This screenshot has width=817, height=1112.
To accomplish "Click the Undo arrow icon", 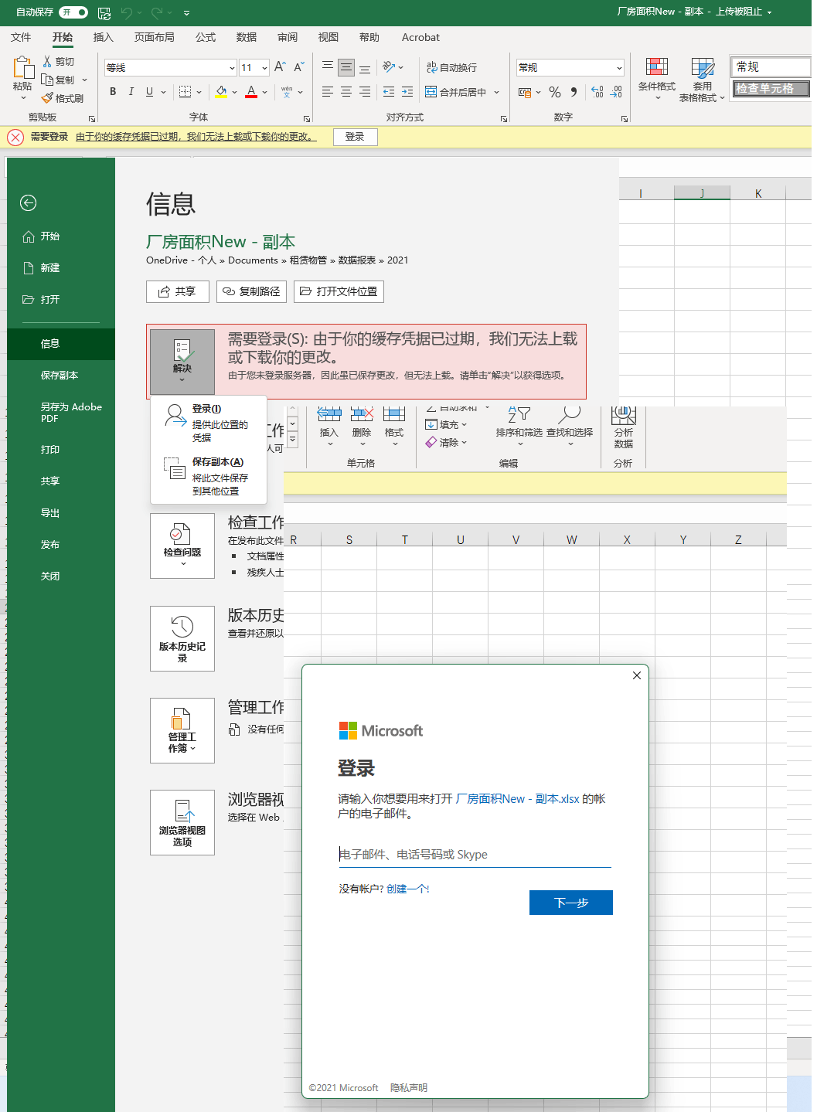I will [126, 12].
